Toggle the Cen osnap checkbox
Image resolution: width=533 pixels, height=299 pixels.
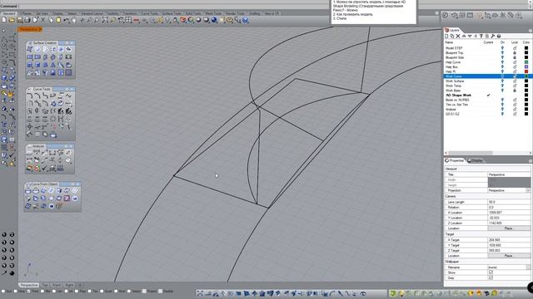pyautogui.click(x=54, y=292)
